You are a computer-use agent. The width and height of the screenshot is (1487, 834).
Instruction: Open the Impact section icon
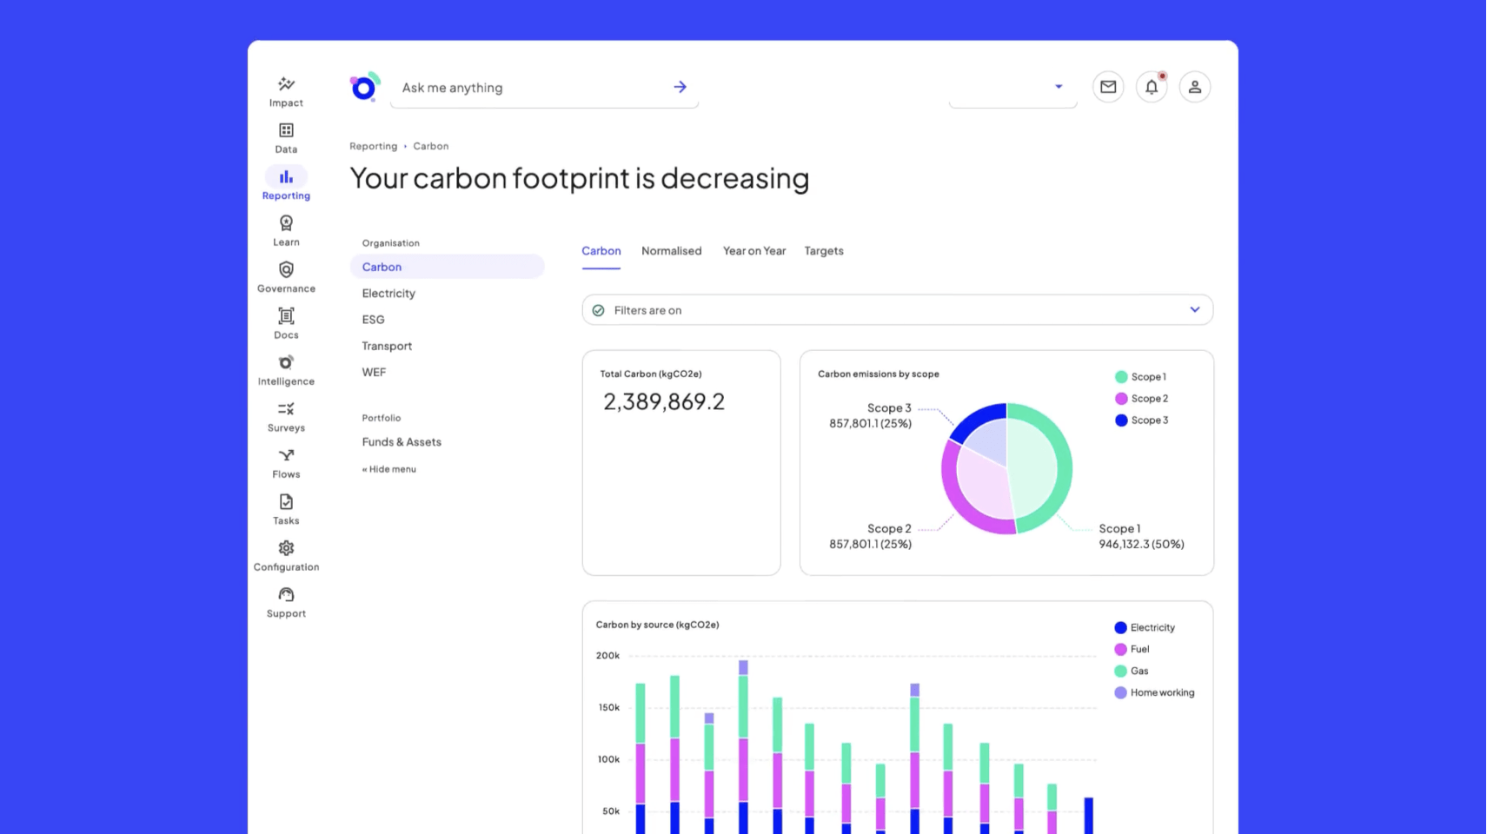point(286,84)
